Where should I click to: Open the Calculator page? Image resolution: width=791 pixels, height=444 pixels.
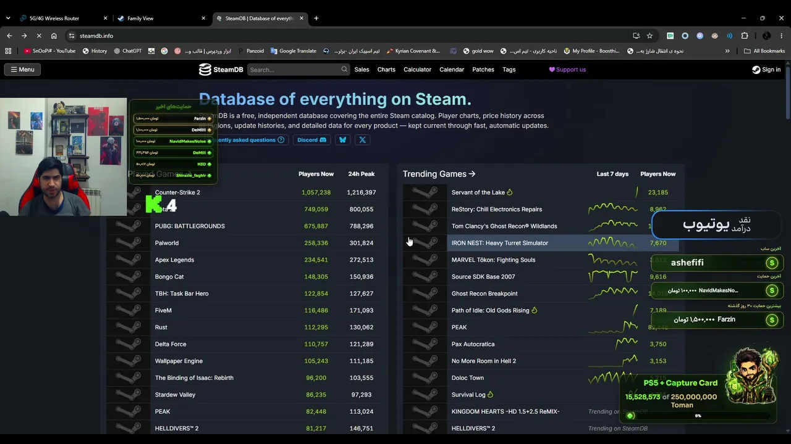pyautogui.click(x=417, y=70)
